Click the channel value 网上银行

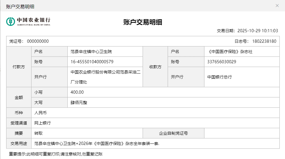click(43, 123)
